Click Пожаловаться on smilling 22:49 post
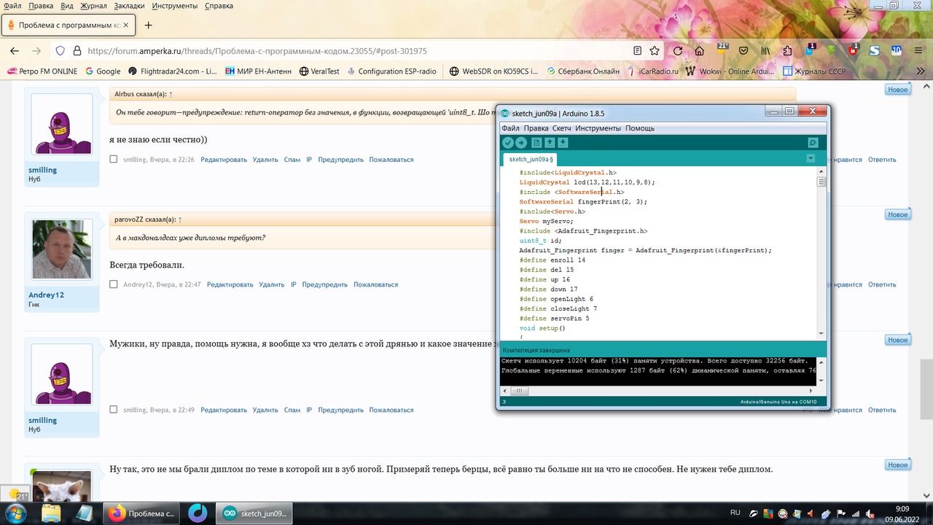 (391, 410)
